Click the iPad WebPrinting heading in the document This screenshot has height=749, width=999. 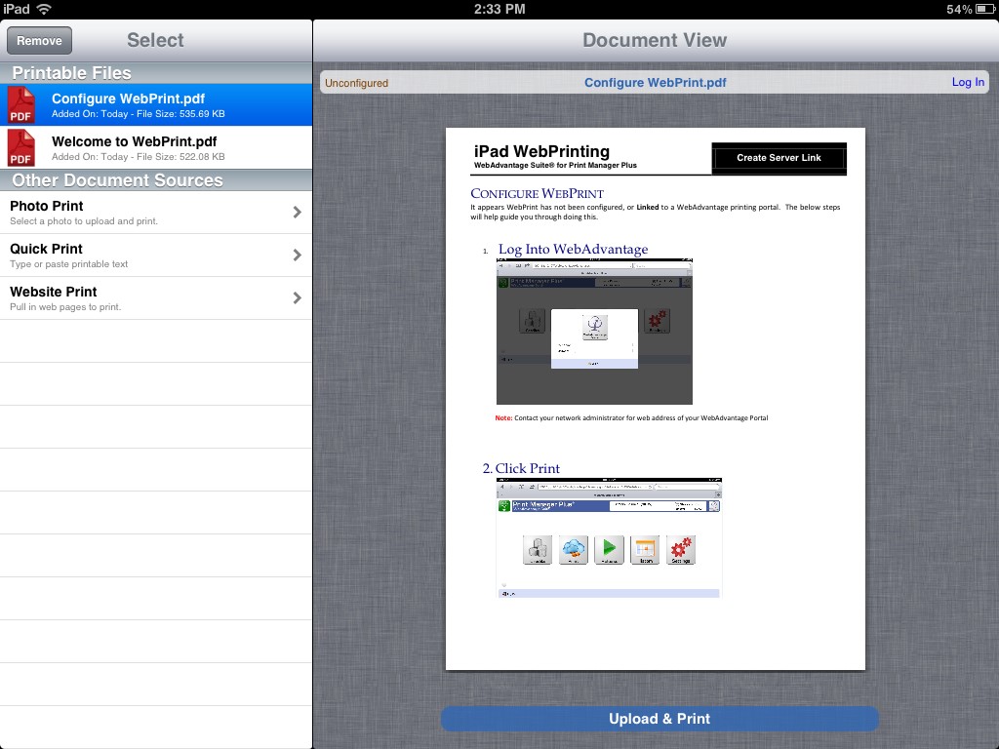tap(541, 151)
